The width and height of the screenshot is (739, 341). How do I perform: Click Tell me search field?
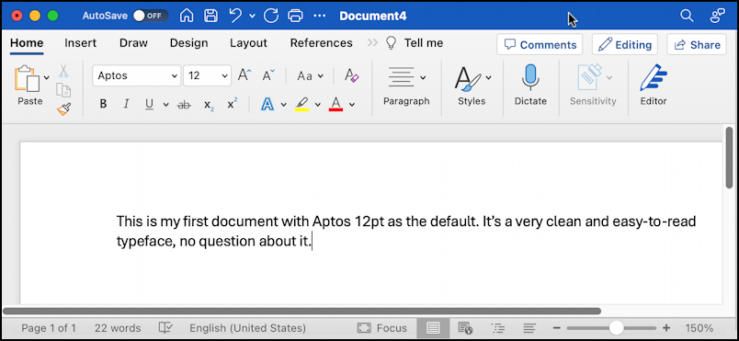pyautogui.click(x=415, y=43)
